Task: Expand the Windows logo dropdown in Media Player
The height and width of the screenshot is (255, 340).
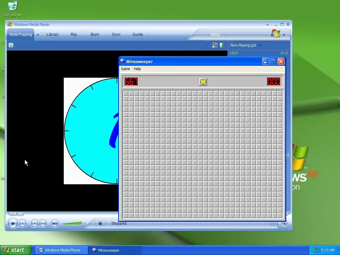Action: [284, 35]
